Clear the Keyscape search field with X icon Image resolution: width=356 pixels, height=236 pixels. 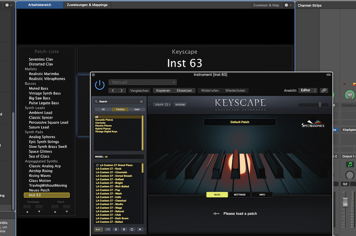pos(142,102)
